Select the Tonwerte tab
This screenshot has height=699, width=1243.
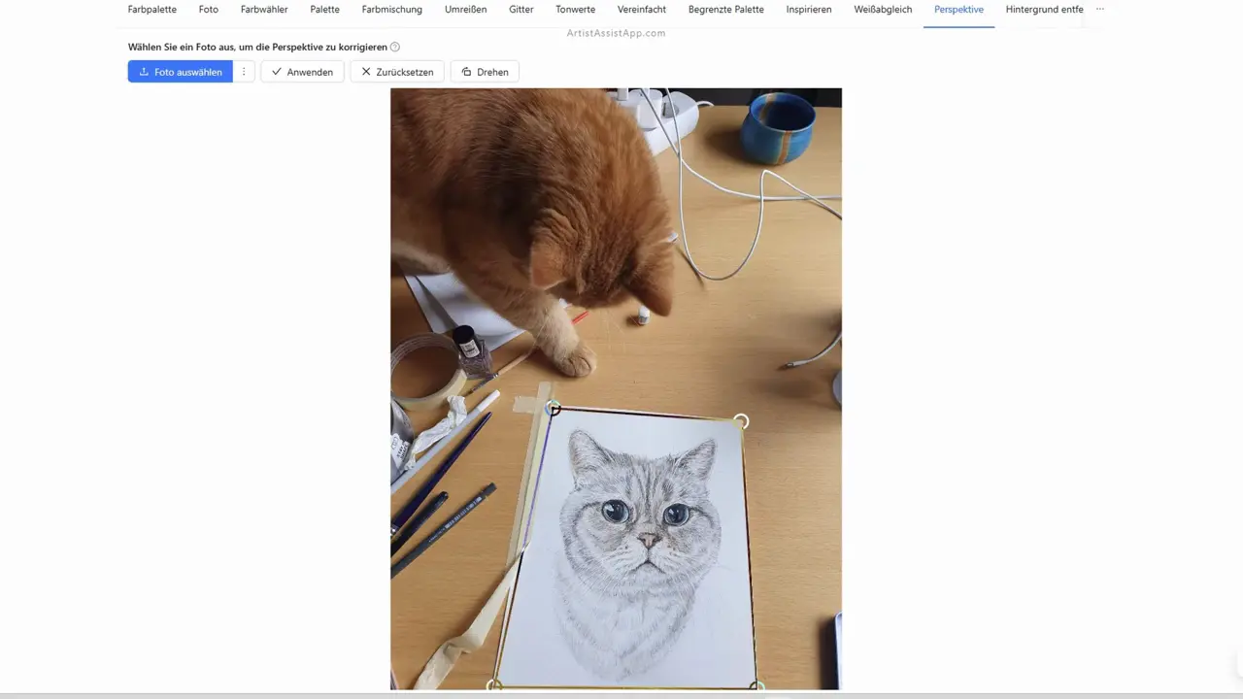pyautogui.click(x=576, y=10)
